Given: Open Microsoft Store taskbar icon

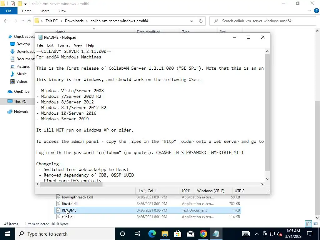Looking at the screenshot, I should pos(178,234).
